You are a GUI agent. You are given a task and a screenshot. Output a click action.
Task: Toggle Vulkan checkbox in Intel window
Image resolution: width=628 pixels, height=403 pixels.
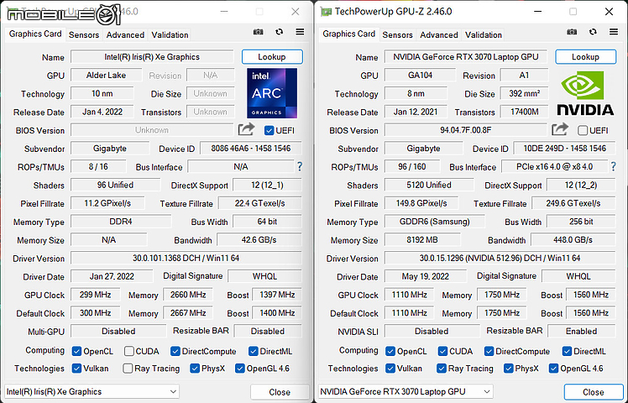coord(76,368)
